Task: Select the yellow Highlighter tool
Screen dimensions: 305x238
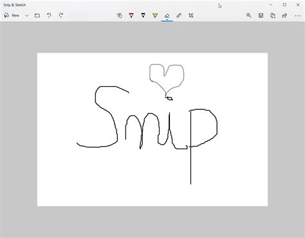Action: point(155,15)
